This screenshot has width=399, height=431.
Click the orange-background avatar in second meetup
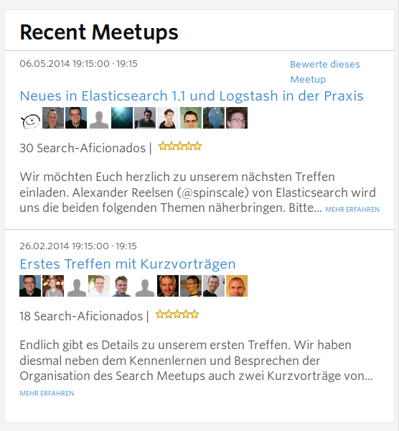point(237,286)
